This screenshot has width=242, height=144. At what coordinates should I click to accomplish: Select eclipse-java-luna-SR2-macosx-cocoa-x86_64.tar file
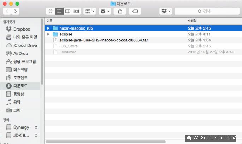click(x=143, y=40)
